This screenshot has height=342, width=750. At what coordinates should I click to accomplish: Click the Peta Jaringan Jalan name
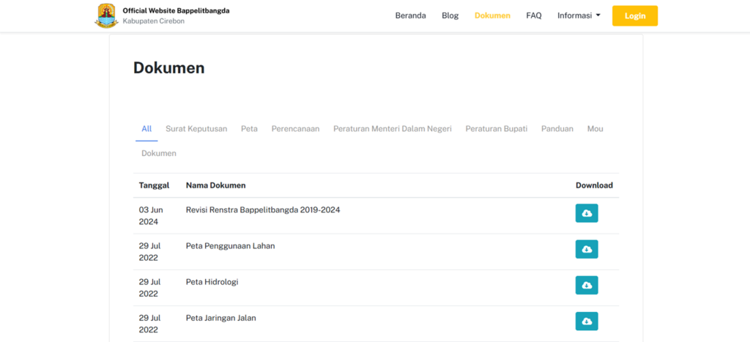(x=220, y=318)
